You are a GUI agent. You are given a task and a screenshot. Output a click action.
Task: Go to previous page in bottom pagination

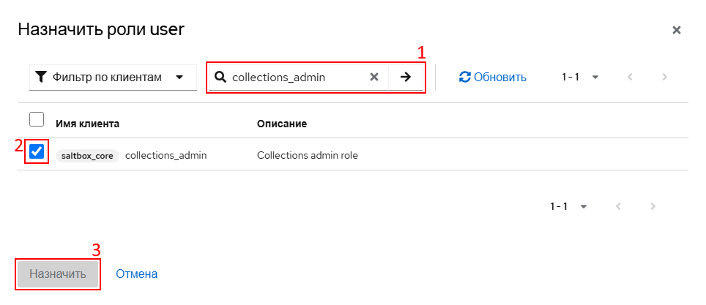pos(618,206)
